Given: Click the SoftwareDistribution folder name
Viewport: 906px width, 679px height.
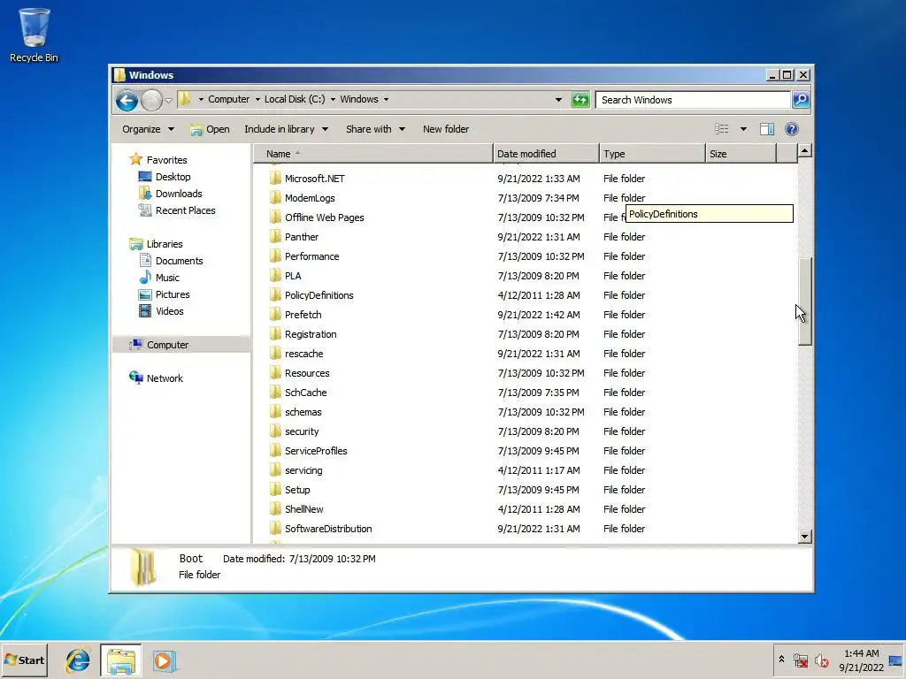Looking at the screenshot, I should pyautogui.click(x=328, y=529).
